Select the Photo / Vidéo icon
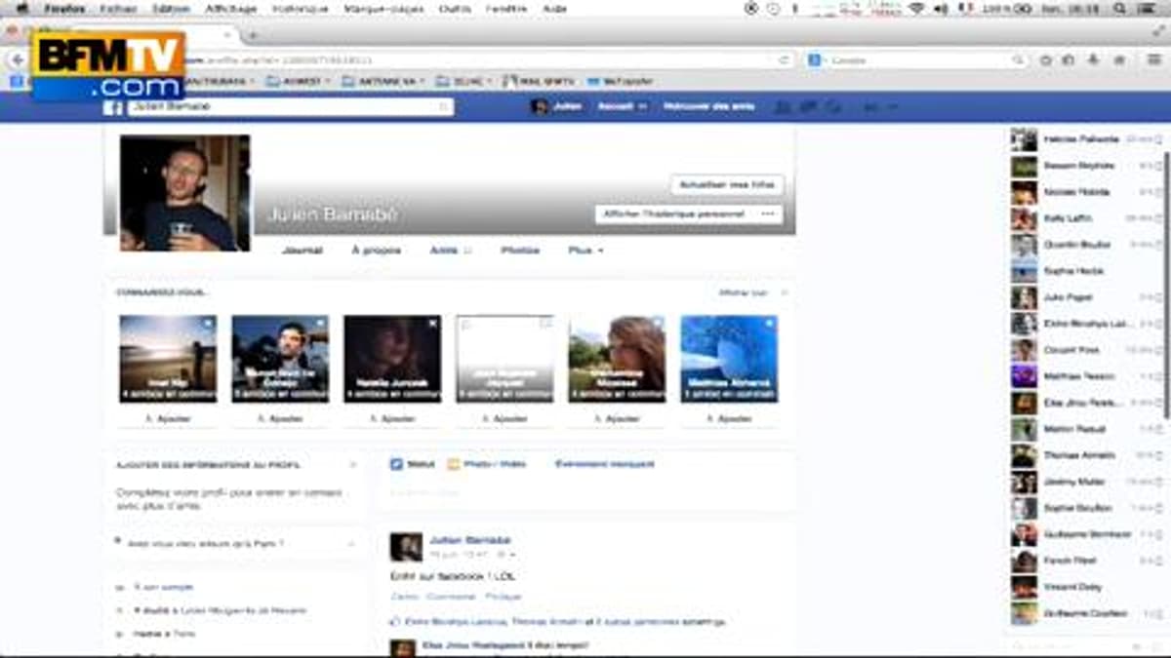This screenshot has height=658, width=1171. pos(454,465)
